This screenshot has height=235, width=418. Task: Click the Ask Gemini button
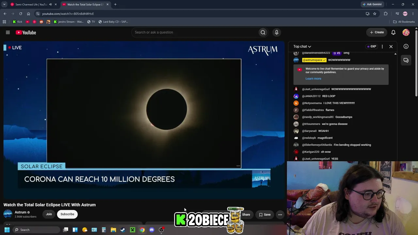tap(372, 4)
